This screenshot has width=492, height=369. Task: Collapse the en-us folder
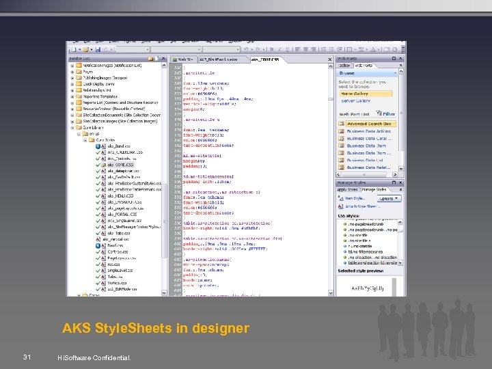coord(79,134)
